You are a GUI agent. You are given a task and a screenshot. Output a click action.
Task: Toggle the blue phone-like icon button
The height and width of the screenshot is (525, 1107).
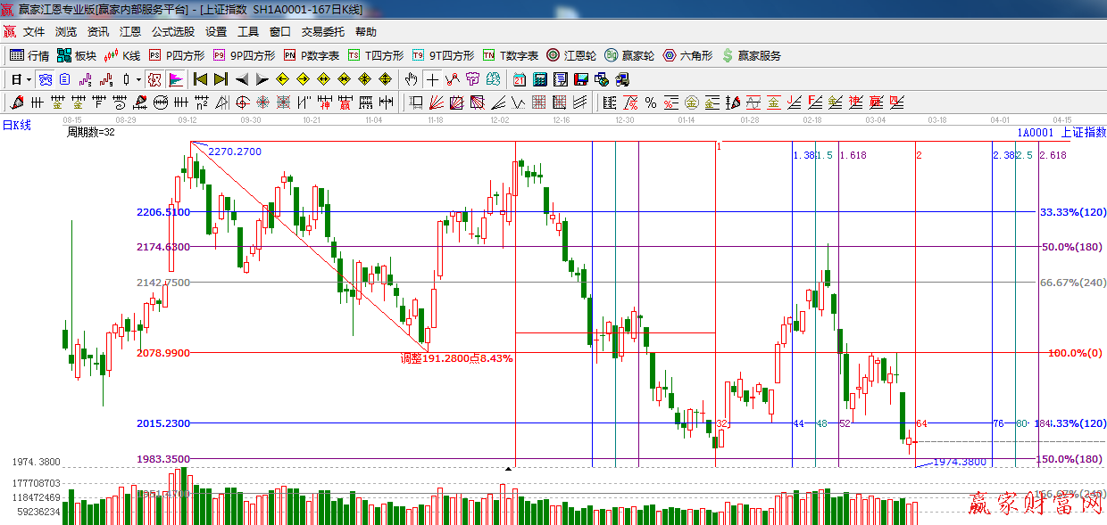coord(45,79)
